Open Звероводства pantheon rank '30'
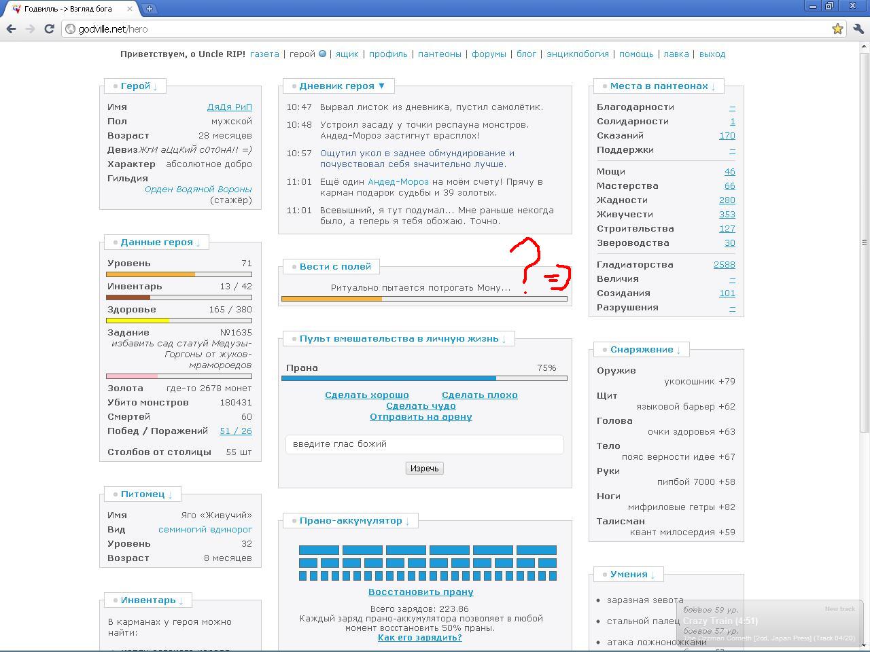Viewport: 870px width, 652px height. [730, 243]
